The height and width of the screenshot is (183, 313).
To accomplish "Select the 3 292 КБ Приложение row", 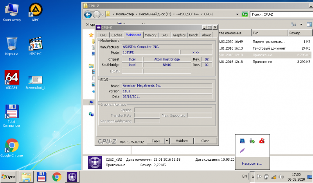I will click(x=264, y=62).
